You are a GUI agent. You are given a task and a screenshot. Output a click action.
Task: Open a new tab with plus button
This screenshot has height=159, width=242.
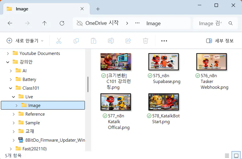pos(98,9)
